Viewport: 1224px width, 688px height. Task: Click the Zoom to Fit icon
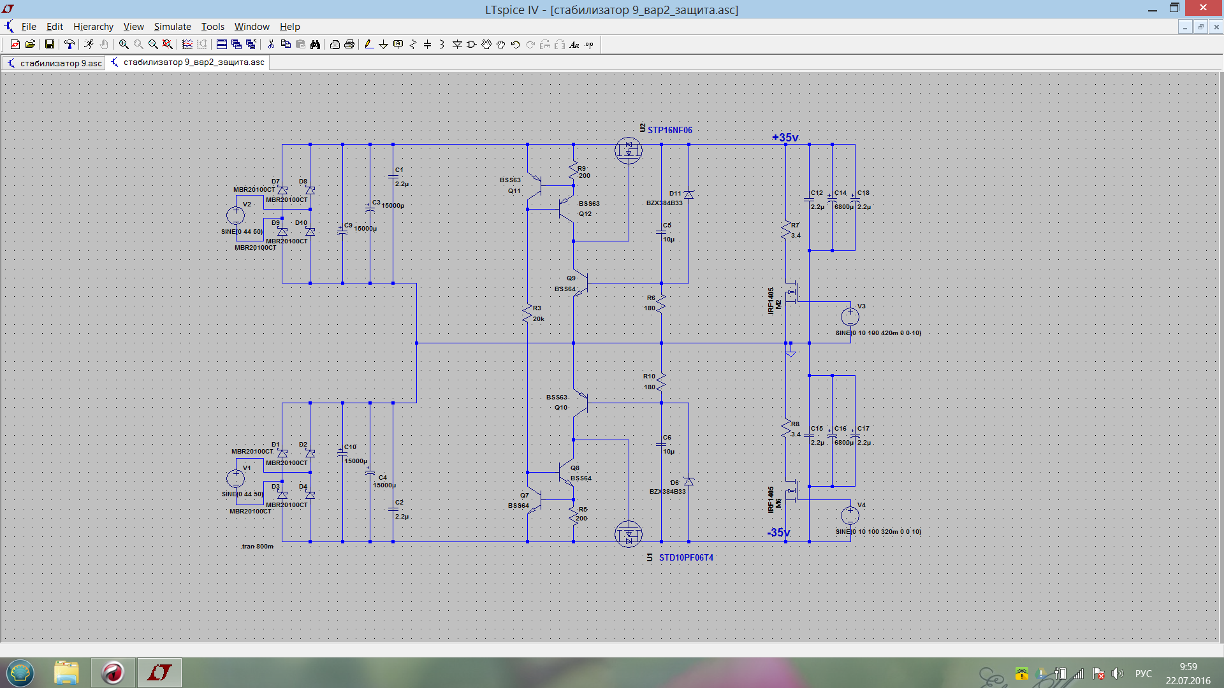coord(168,45)
